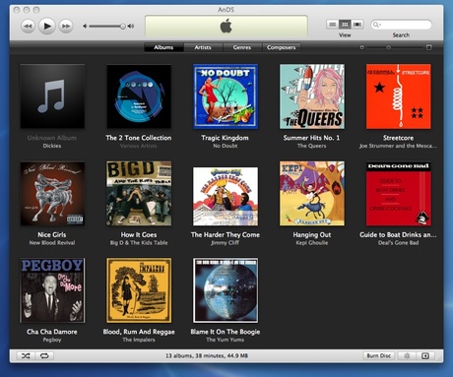Click the "Summer Hits No. 1" title text

tap(311, 138)
